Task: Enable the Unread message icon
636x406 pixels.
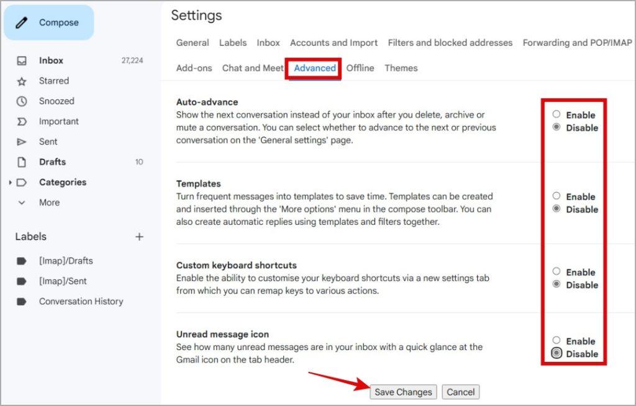Action: 556,340
